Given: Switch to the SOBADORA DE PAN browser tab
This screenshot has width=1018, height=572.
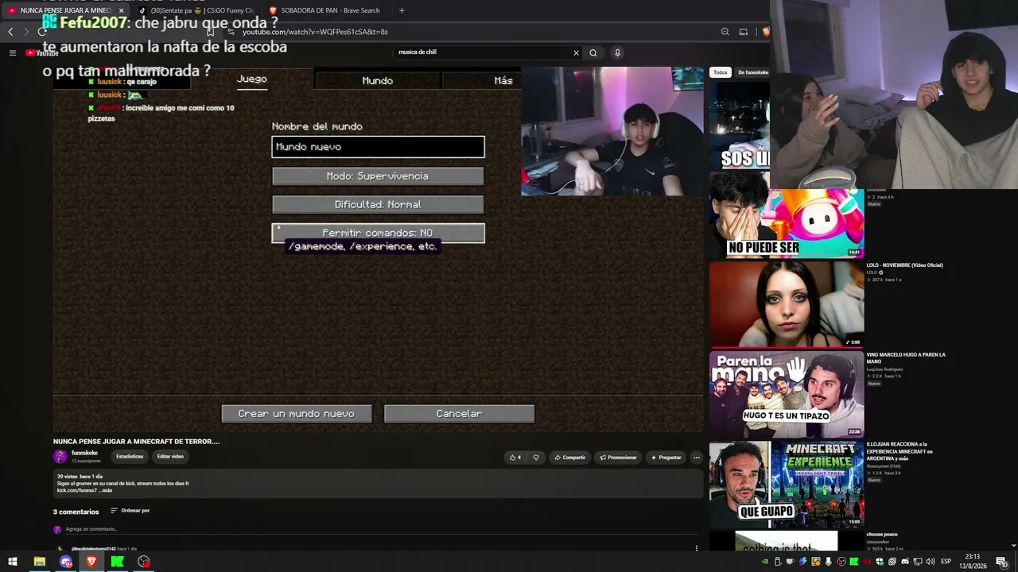Looking at the screenshot, I should [x=326, y=10].
